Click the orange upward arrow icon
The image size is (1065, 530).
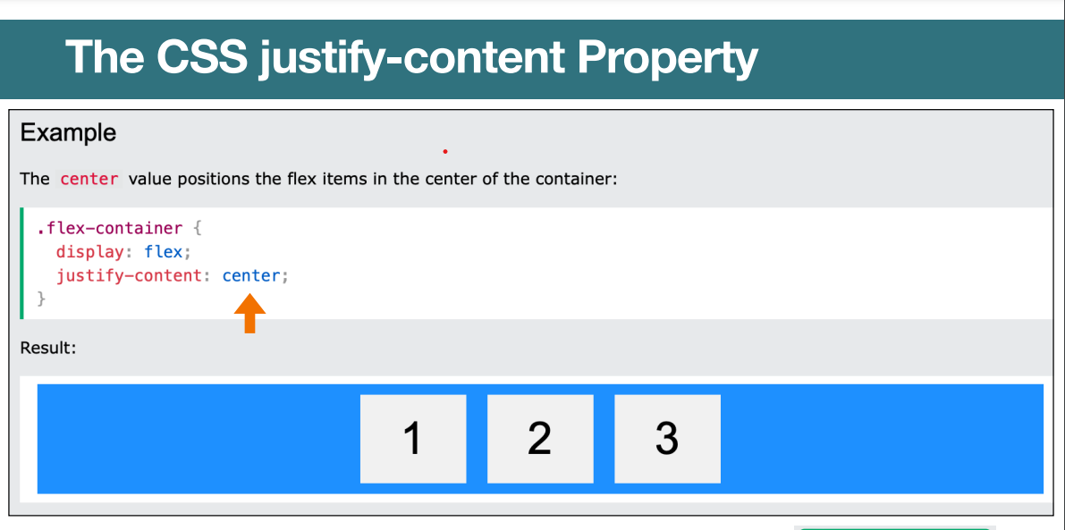tap(250, 314)
